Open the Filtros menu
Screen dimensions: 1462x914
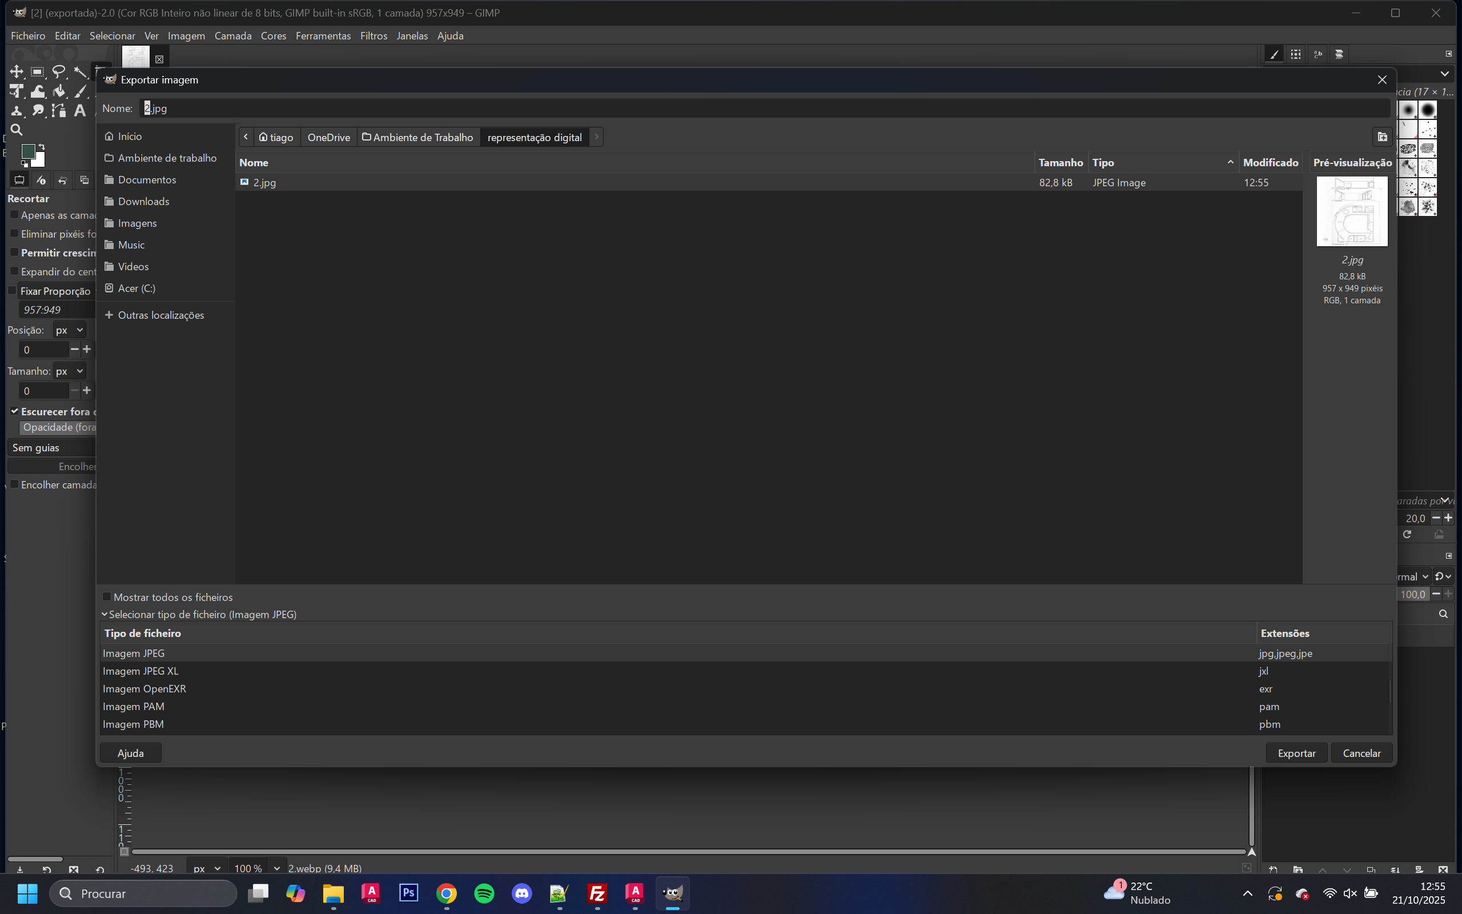click(373, 35)
